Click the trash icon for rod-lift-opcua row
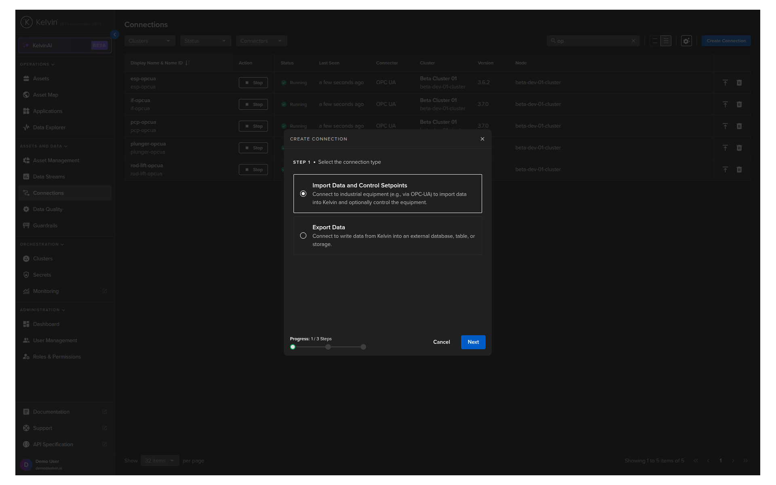Viewport: 776px width, 485px height. point(739,170)
